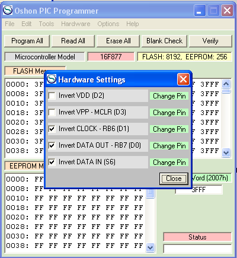Change Pin for the Invert CLOCK row
Screen dimensions: 237x258
coord(169,129)
